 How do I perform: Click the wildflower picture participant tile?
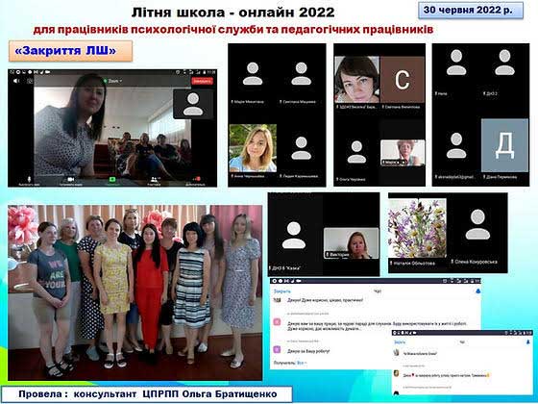pyautogui.click(x=417, y=228)
